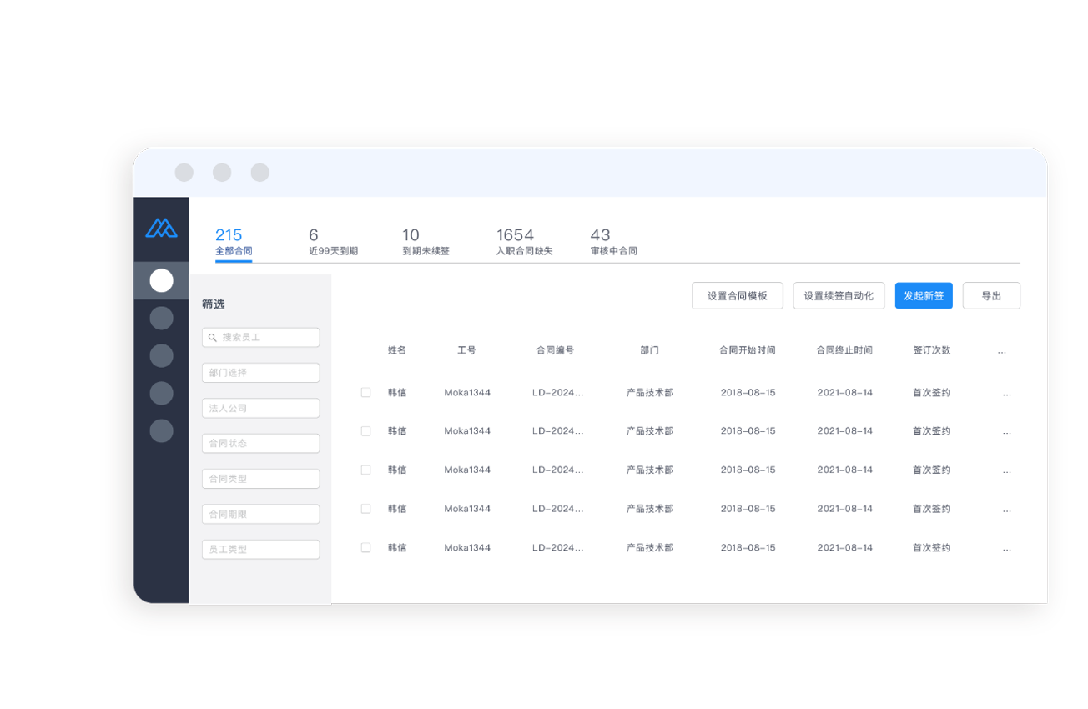The width and height of the screenshot is (1088, 709).
Task: Click the 设置合同模板 button
Action: [737, 296]
